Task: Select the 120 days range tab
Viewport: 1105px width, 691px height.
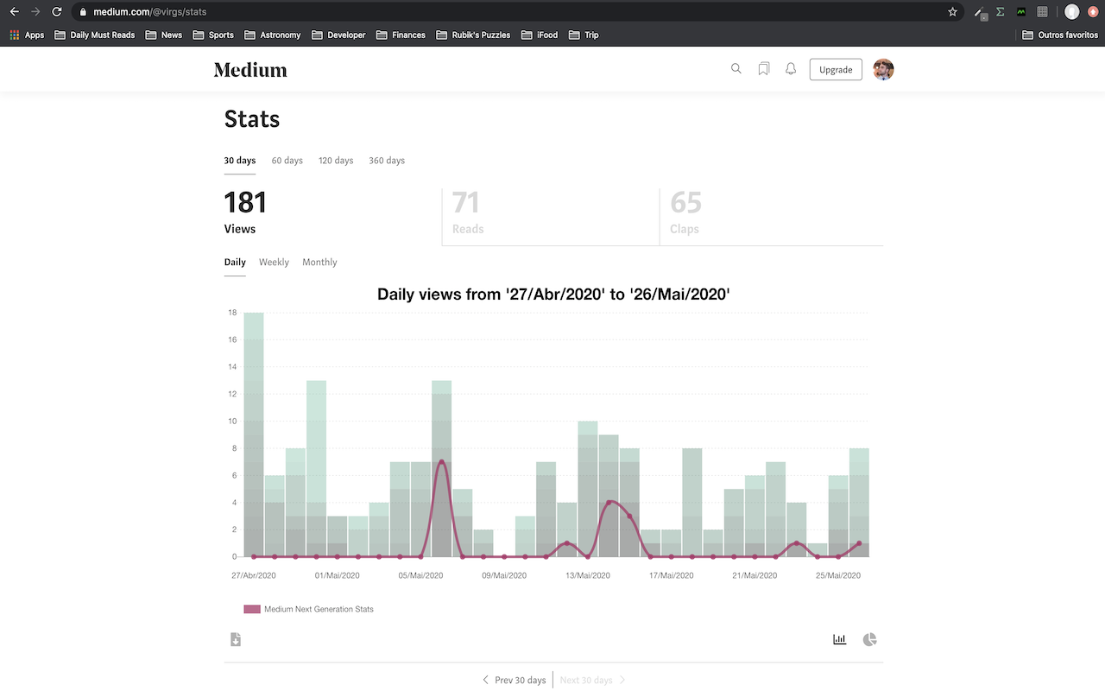Action: 336,161
